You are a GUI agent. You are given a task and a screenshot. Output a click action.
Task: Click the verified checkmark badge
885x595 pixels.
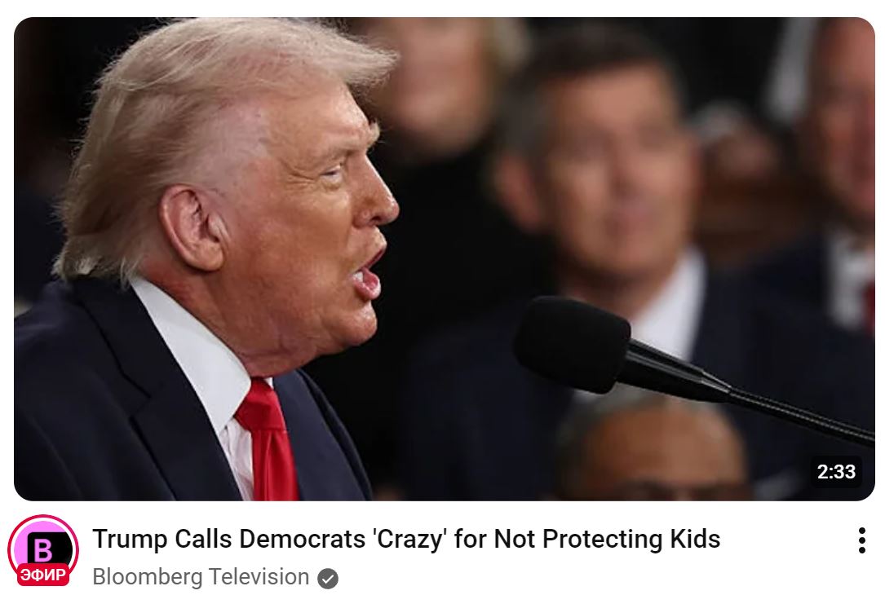[327, 578]
